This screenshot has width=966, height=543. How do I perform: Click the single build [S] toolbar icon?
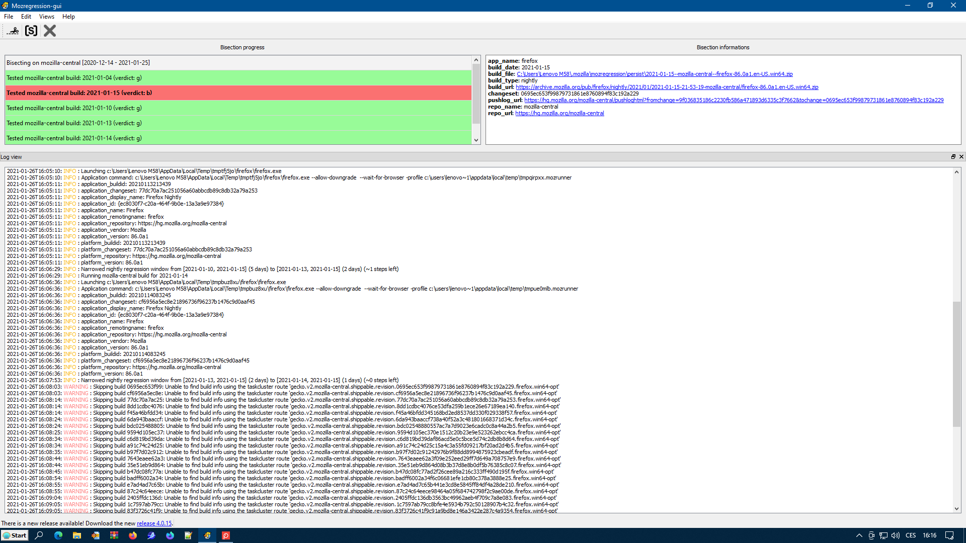[31, 31]
